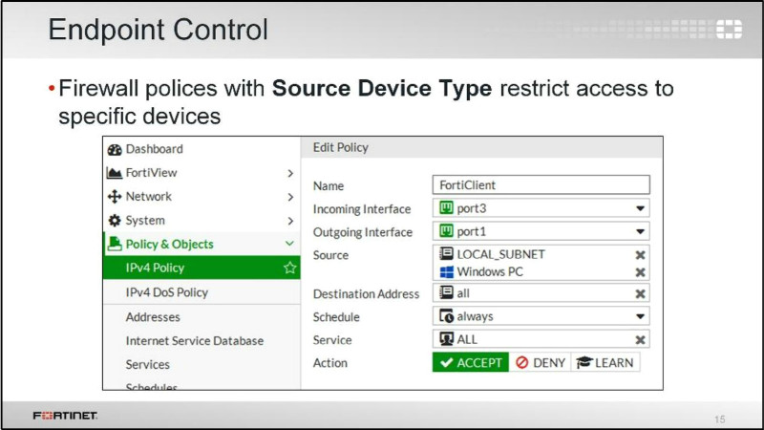Click the Outgoing Interface label
Viewport: 764px width, 430px height.
(x=363, y=232)
